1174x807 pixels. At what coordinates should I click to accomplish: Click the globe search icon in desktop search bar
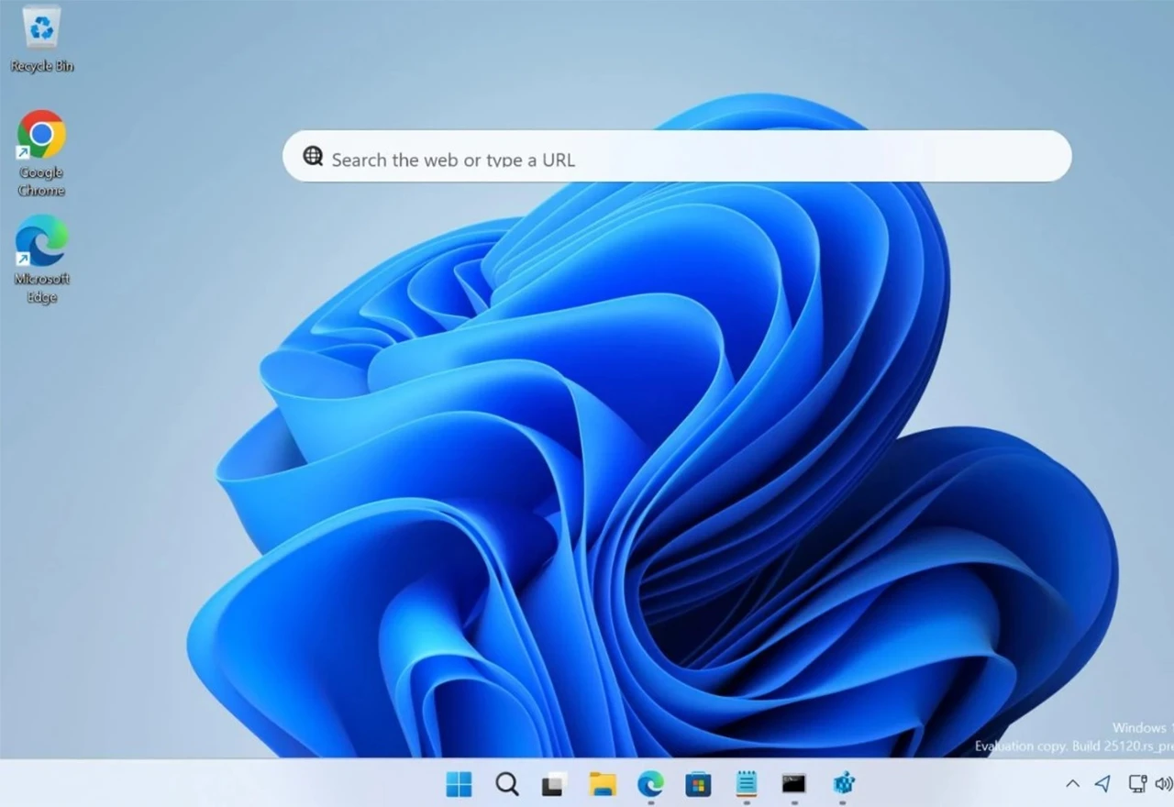point(314,157)
